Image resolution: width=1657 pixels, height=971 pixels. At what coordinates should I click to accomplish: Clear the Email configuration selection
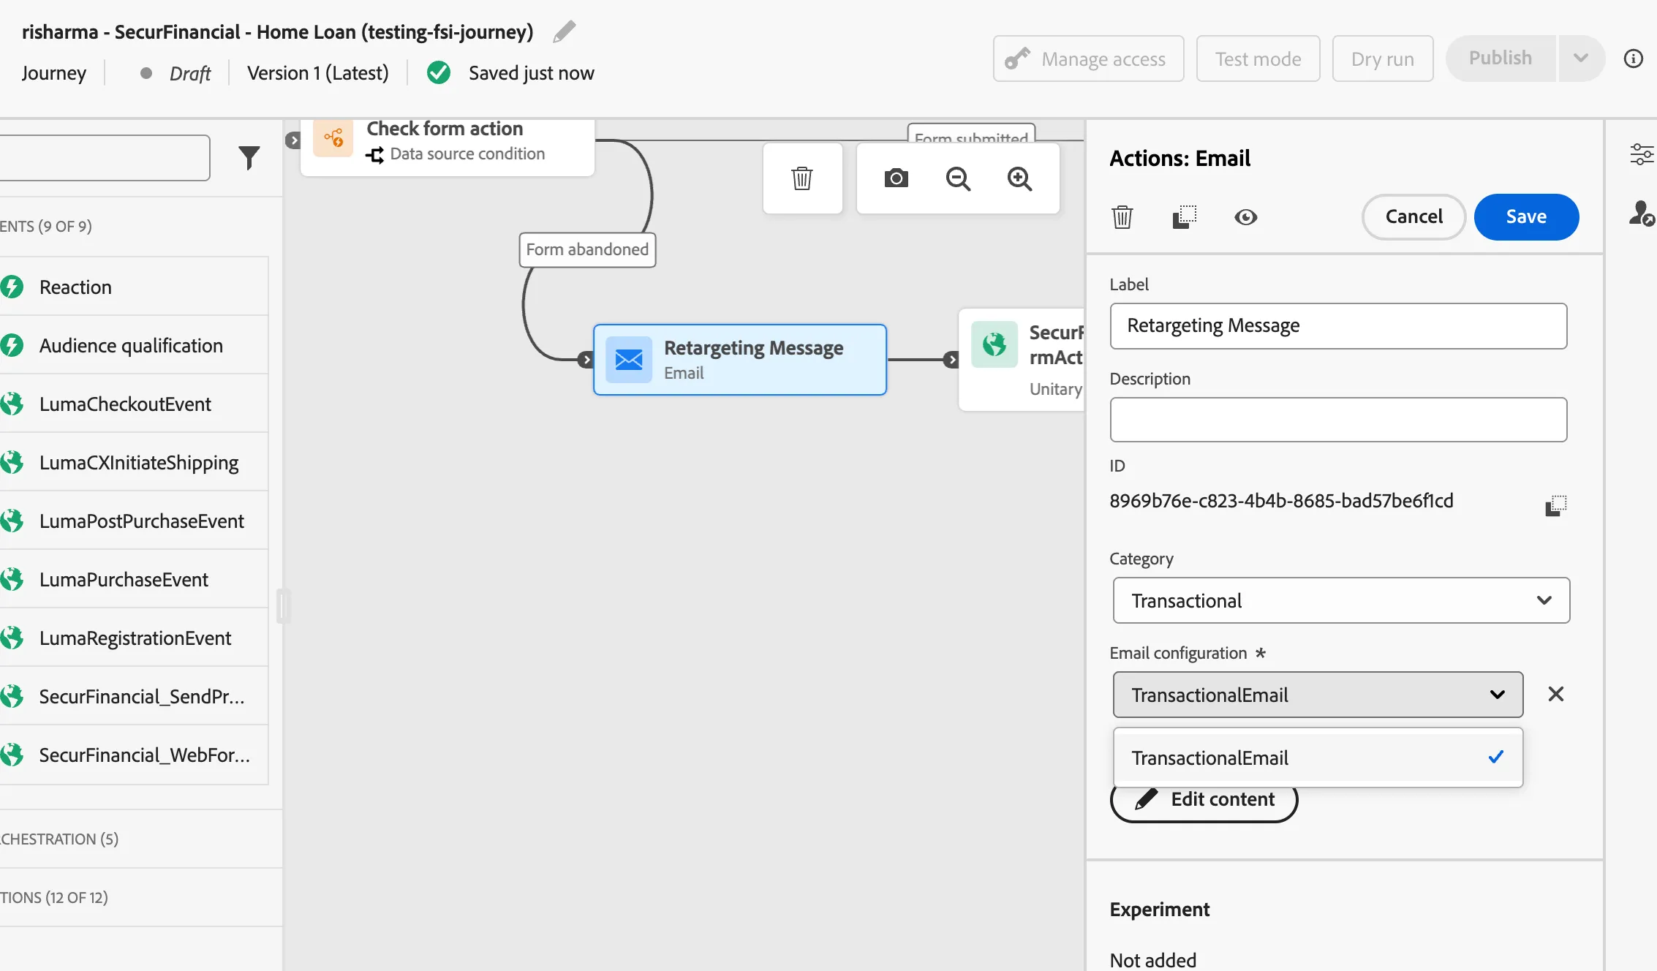pyautogui.click(x=1556, y=694)
